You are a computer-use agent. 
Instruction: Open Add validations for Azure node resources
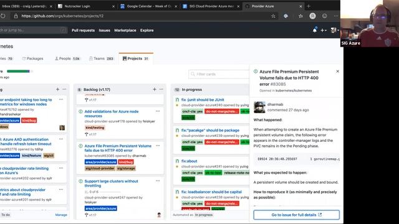click(112, 113)
